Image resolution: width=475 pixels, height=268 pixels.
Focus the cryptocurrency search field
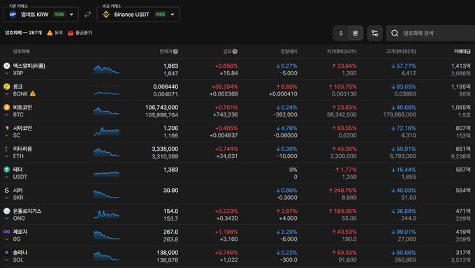tap(430, 33)
